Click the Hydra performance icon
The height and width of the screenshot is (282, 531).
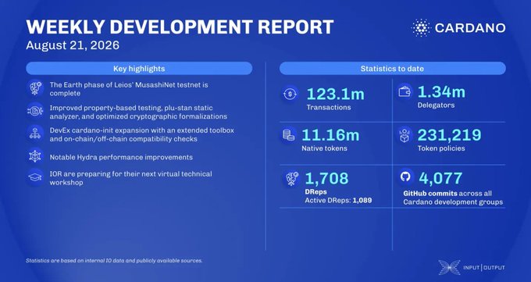pos(35,156)
